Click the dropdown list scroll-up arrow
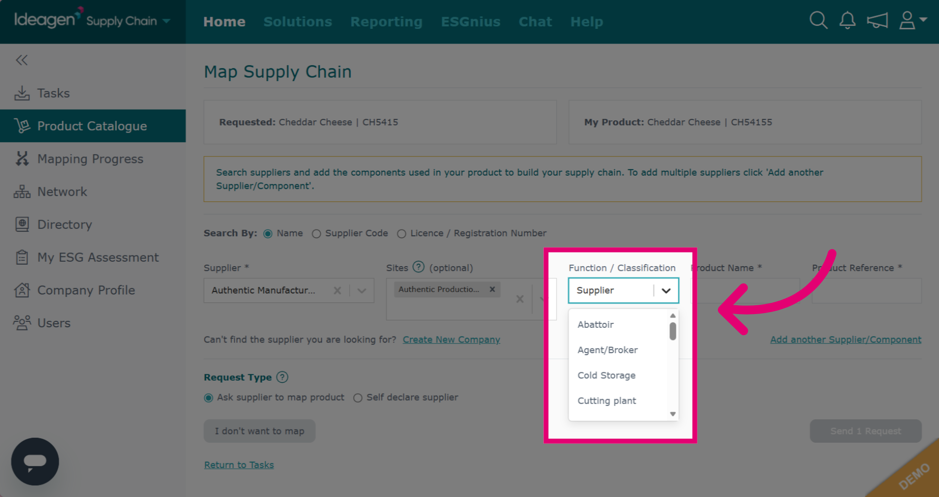Viewport: 939px width, 497px height. (673, 316)
